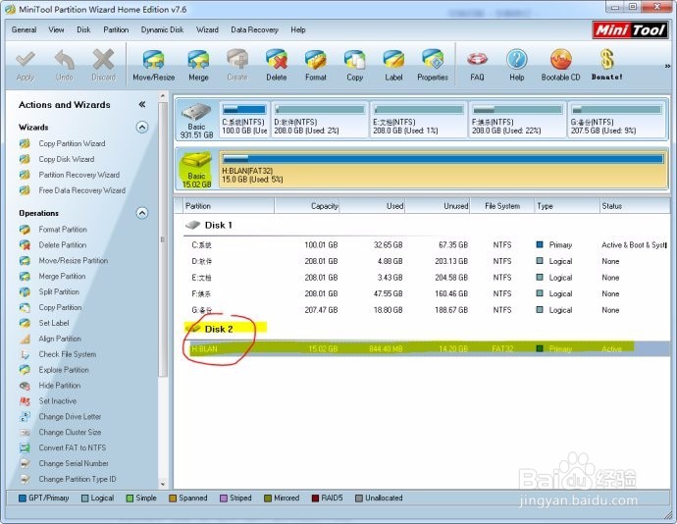Collapse the Wizards section
677x524 pixels.
142,127
